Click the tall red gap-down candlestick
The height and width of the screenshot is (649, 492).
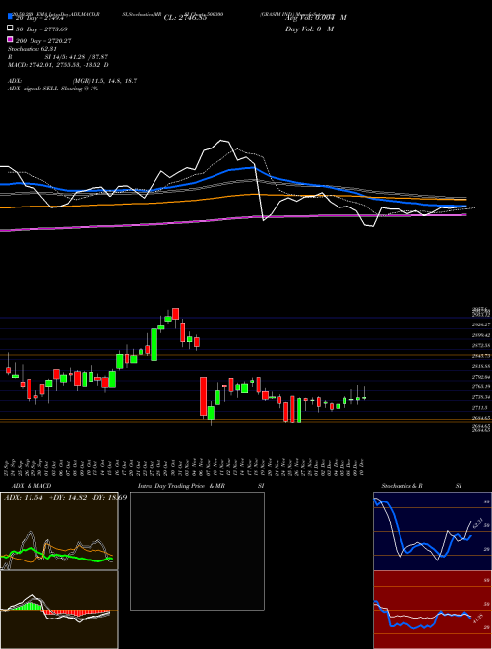pyautogui.click(x=204, y=396)
